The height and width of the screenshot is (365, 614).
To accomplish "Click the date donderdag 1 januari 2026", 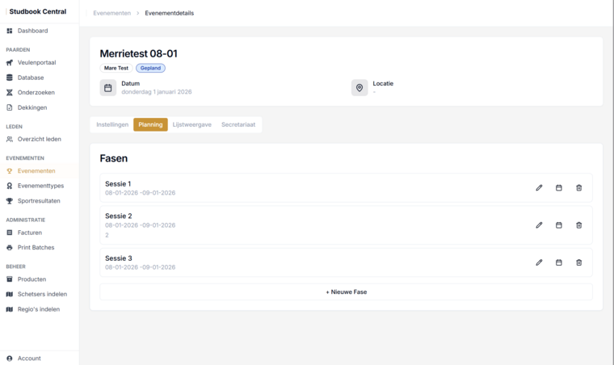I will point(157,92).
